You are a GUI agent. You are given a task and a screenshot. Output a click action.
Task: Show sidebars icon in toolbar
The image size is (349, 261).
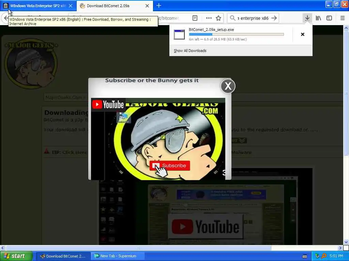329,18
